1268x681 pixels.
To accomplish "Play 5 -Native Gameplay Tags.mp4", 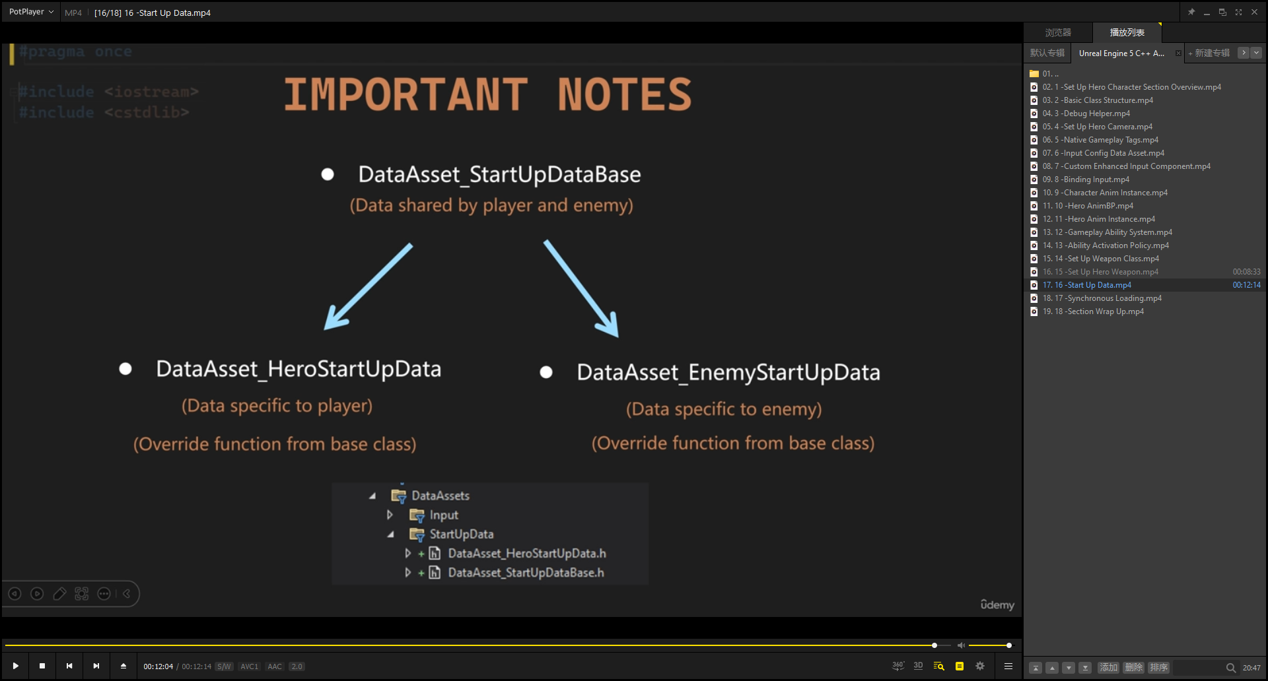I will point(1146,140).
